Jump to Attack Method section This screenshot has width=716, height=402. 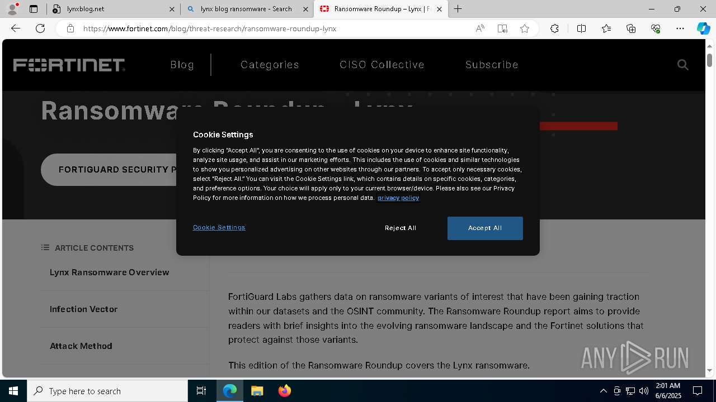(x=81, y=346)
